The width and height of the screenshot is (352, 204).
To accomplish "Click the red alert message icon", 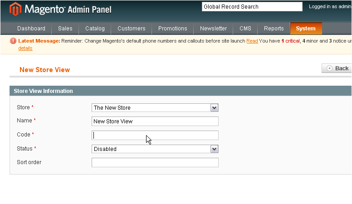I will coord(13,41).
